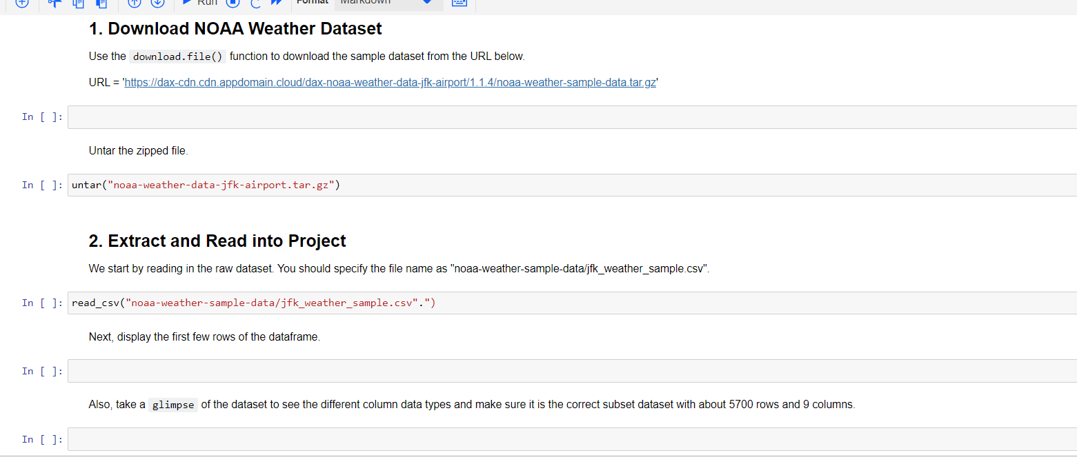Image resolution: width=1077 pixels, height=464 pixels.
Task: Click into the read_csv code cell
Action: pyautogui.click(x=571, y=303)
